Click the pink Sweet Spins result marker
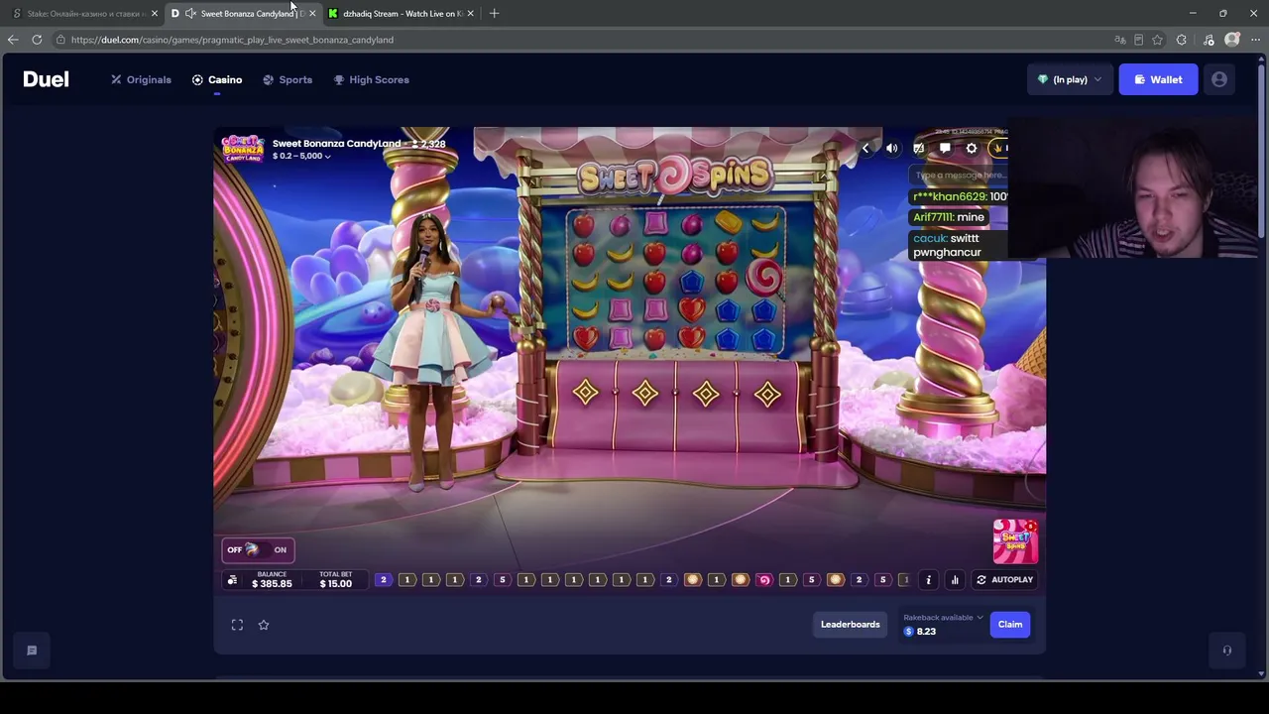This screenshot has width=1269, height=714. 763,580
